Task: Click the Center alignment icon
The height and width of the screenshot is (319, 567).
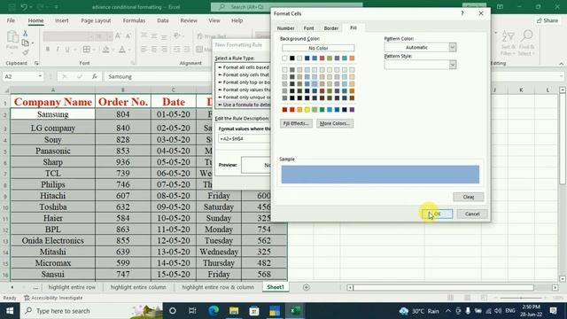Action: (153, 50)
